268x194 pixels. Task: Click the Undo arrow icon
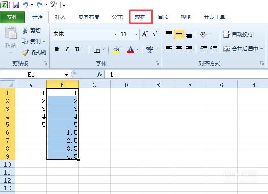pyautogui.click(x=26, y=5)
